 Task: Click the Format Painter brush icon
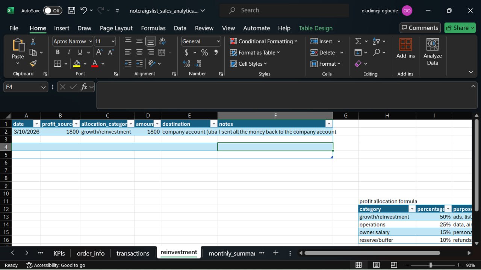[33, 63]
